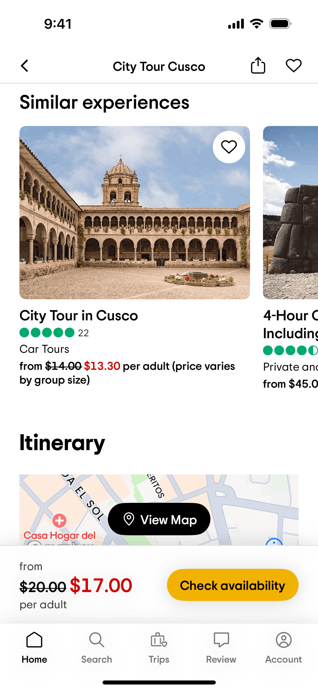Image resolution: width=318 pixels, height=691 pixels.
Task: Tap the View Map button
Action: click(x=159, y=519)
